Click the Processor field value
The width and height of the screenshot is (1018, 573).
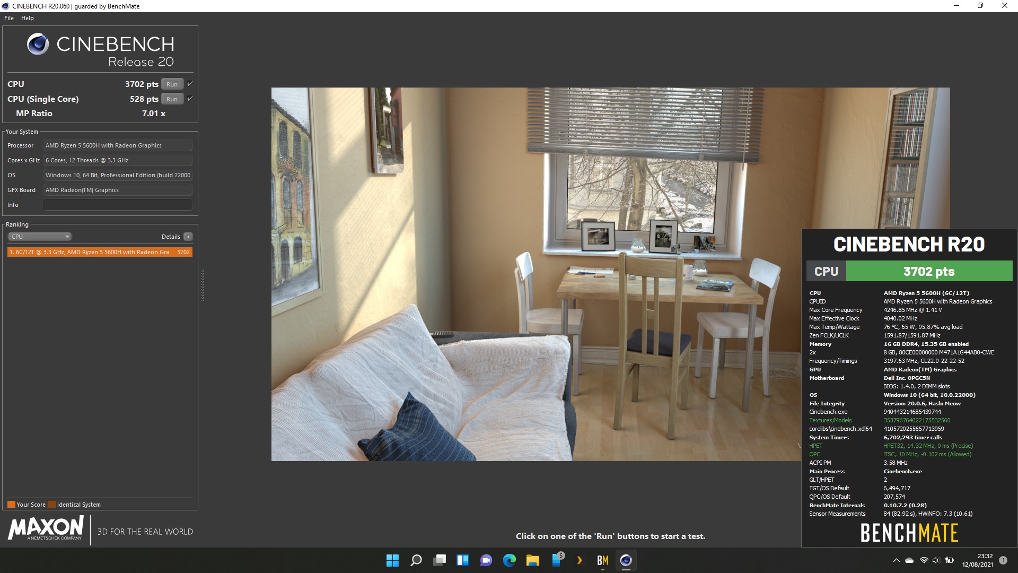point(118,145)
